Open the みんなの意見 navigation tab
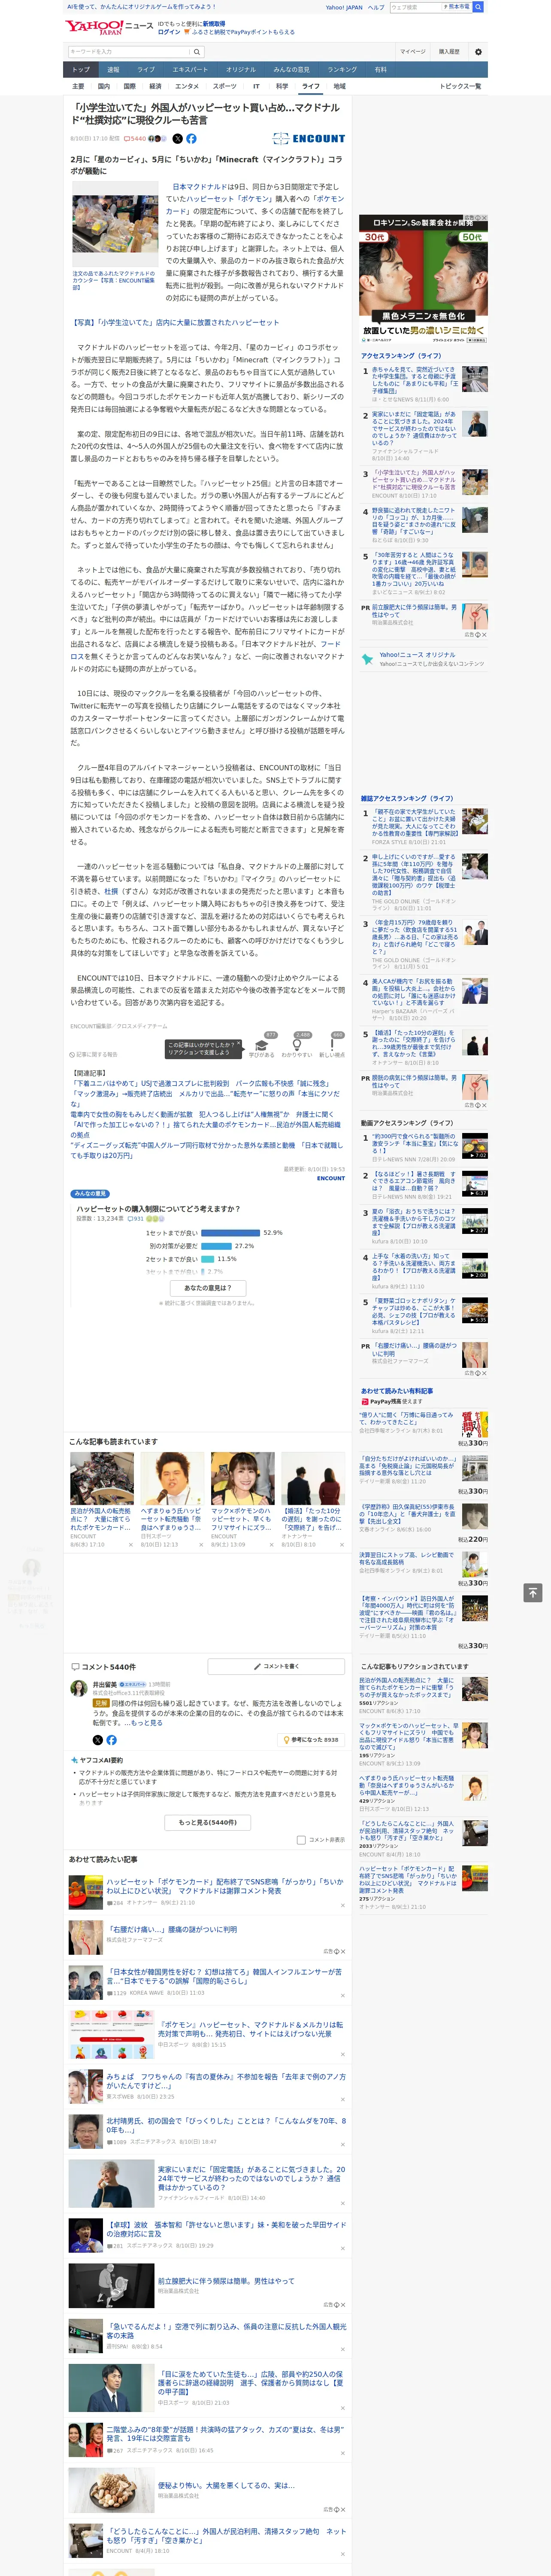Image resolution: width=551 pixels, height=2576 pixels. tap(291, 70)
